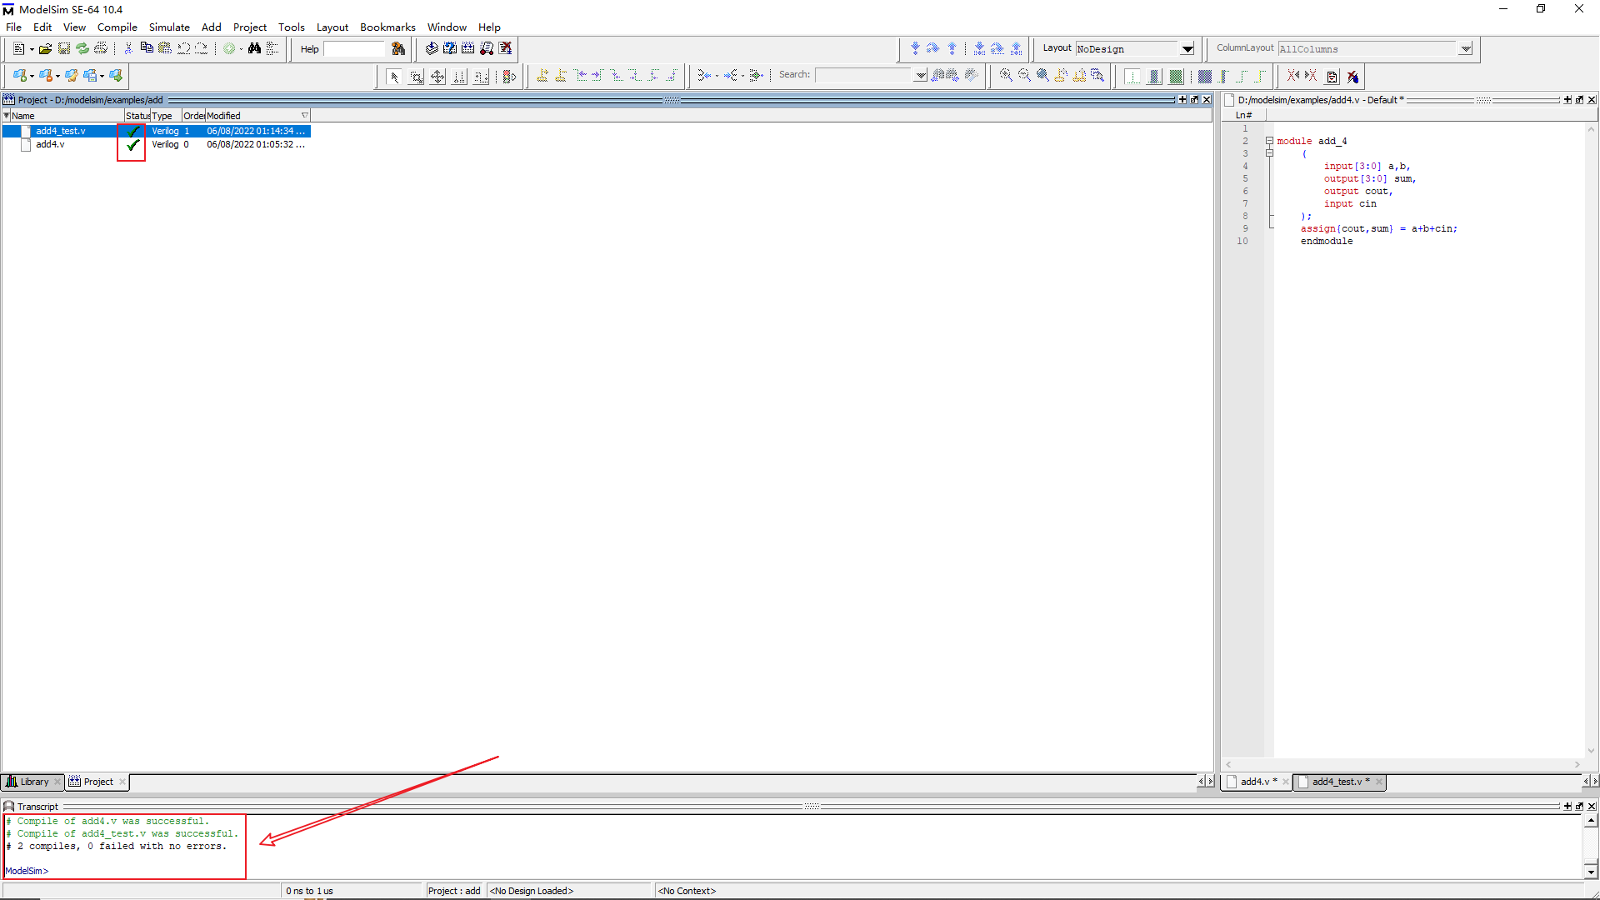Screen dimensions: 1600x900
Task: Open the File menu
Action: tap(13, 27)
